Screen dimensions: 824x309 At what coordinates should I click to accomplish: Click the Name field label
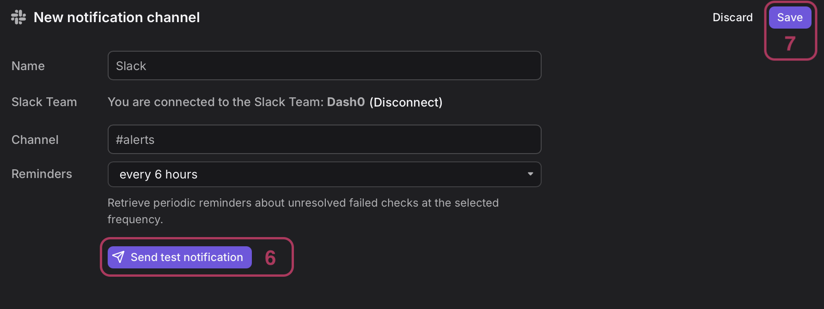pyautogui.click(x=28, y=66)
